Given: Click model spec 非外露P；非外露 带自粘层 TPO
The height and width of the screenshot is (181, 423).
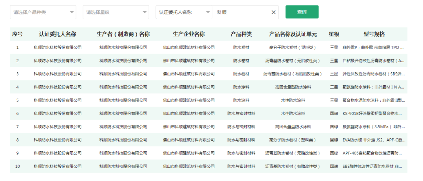Looking at the screenshot, I should coord(373,47).
